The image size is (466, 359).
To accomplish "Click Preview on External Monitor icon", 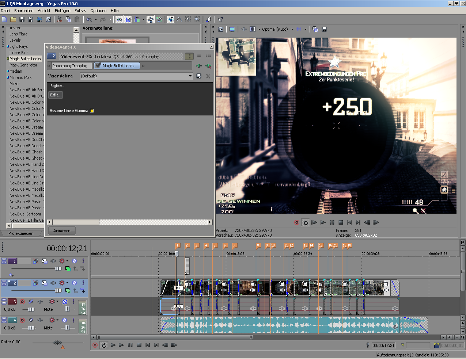I will pyautogui.click(x=232, y=29).
